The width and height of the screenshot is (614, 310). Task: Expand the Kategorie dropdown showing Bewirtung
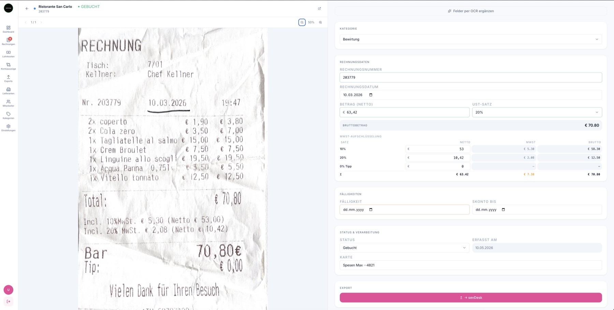pos(471,39)
